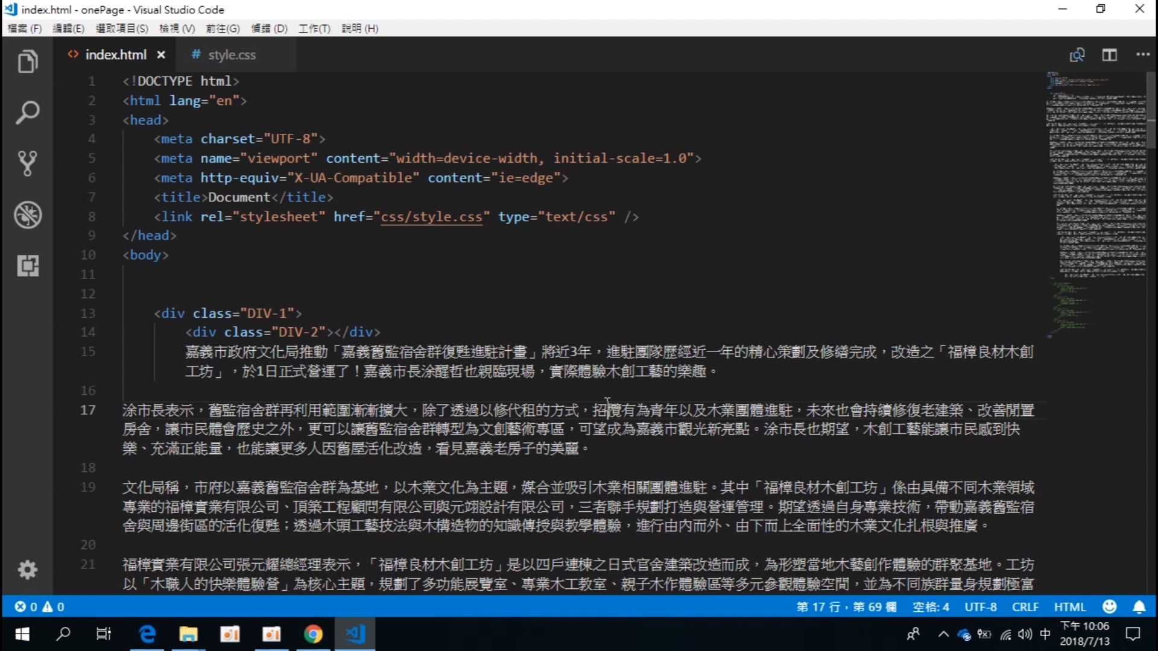Close the index.html tab
The width and height of the screenshot is (1158, 651).
pyautogui.click(x=161, y=55)
